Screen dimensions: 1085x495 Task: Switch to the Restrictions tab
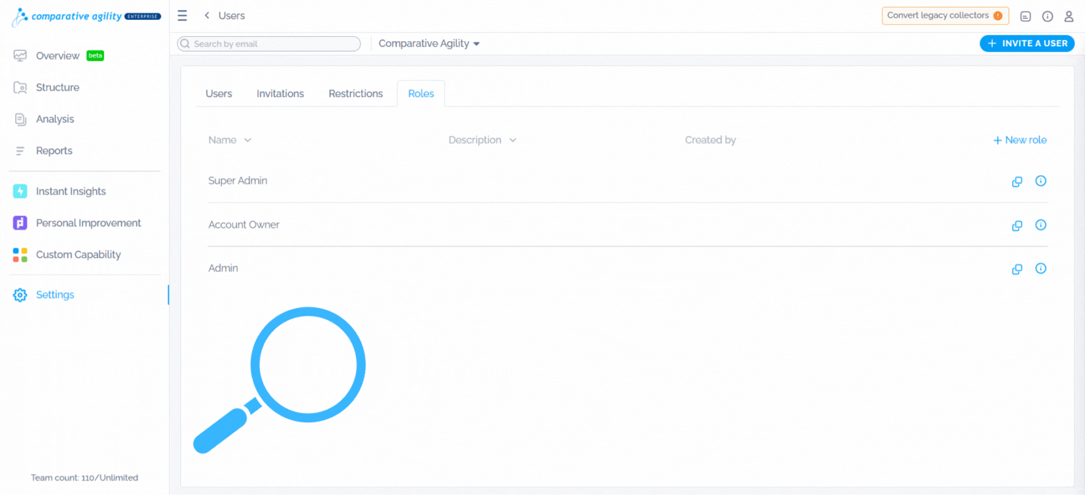356,94
